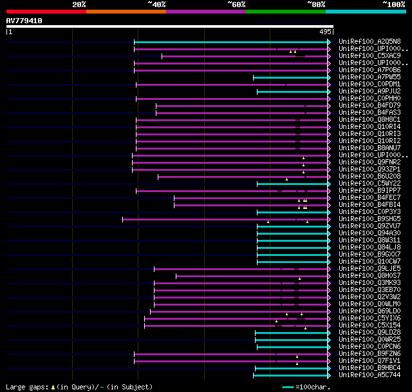Click the UniRef100_Q69LD0 label
Viewport: 412px width, 392px height.
tap(370, 311)
